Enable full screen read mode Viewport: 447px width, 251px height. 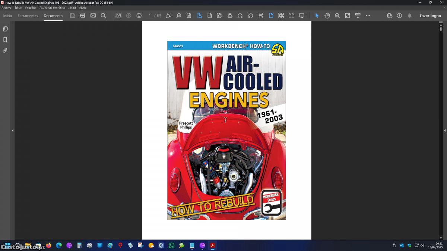click(x=302, y=16)
